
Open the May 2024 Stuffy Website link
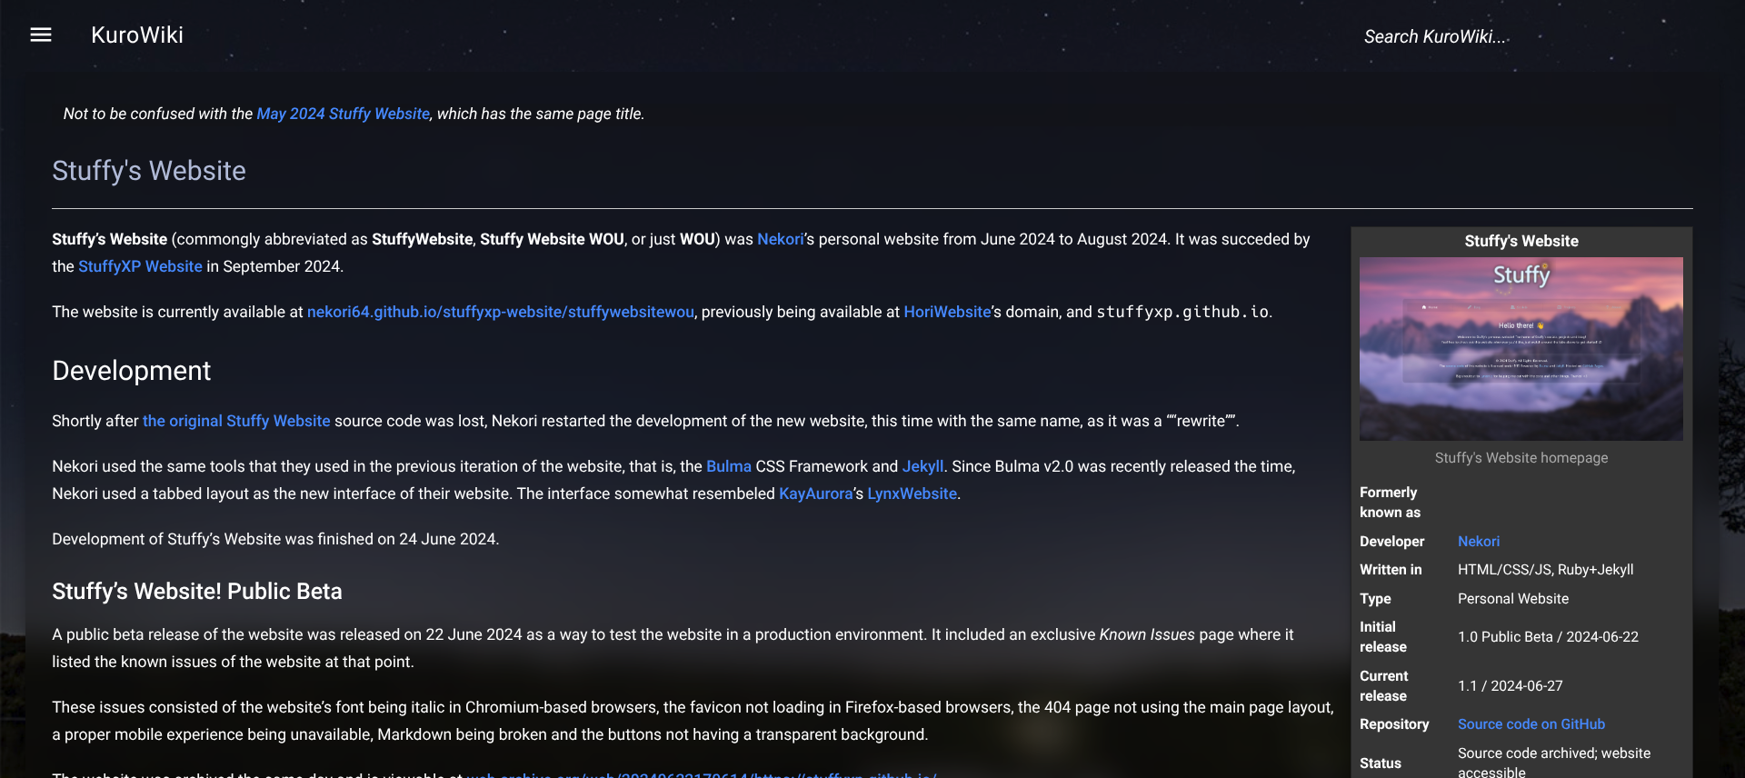pos(343,114)
